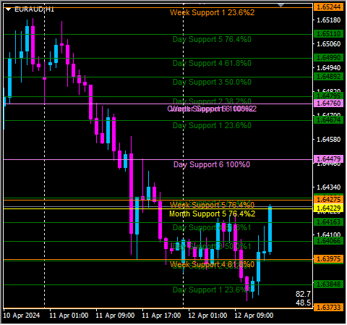Click the 1.64340 price scale value

(x=329, y=187)
